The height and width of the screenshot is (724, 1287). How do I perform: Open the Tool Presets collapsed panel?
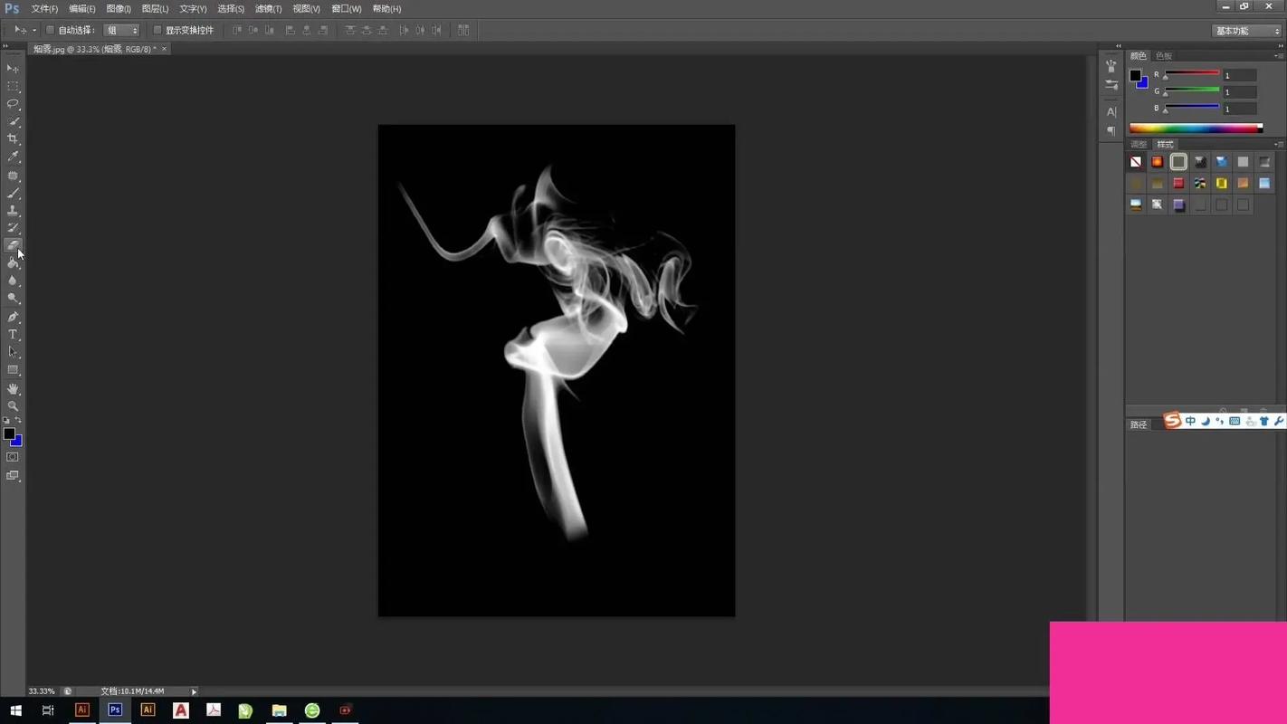1111,85
